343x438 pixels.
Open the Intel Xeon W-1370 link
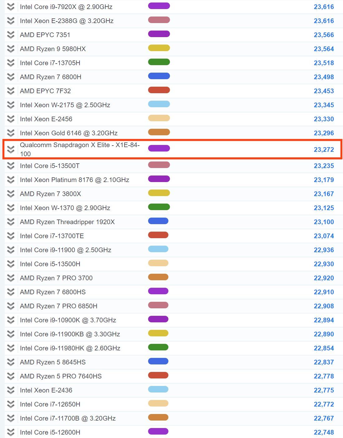65,208
